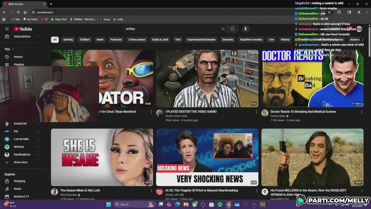Open the browser apps grid shortcut

point(4,19)
